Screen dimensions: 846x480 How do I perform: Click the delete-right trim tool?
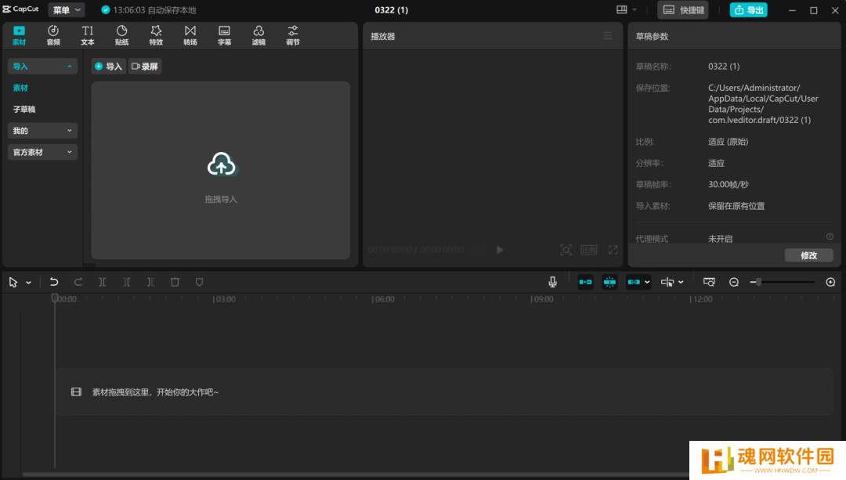tap(150, 282)
